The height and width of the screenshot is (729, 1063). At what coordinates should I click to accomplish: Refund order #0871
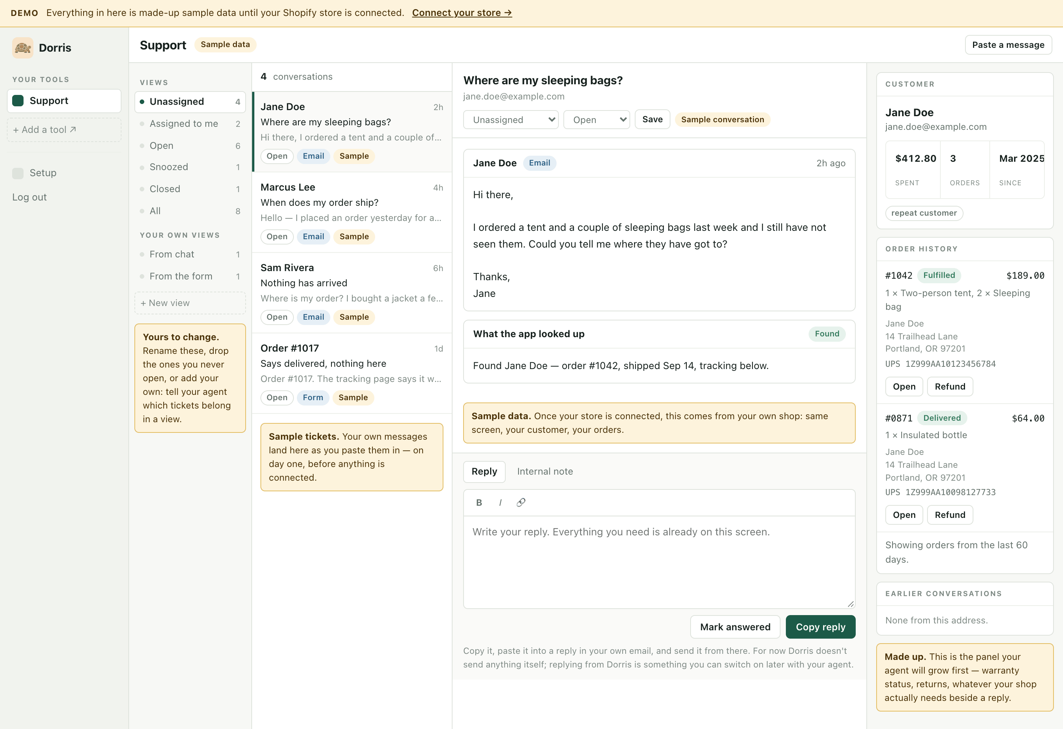pyautogui.click(x=949, y=514)
